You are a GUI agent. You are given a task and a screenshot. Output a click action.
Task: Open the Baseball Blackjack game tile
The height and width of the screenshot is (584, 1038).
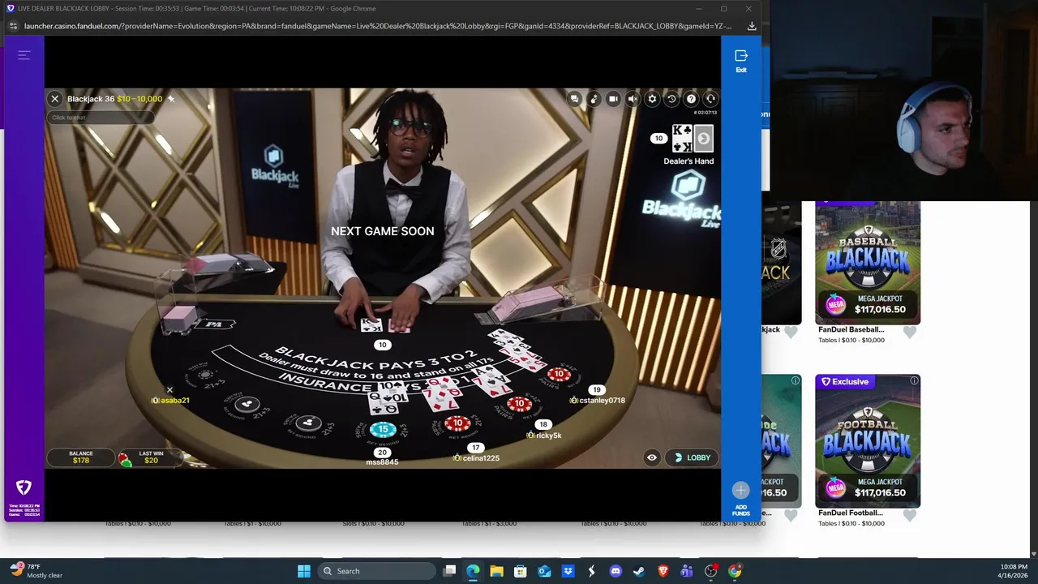(x=868, y=263)
